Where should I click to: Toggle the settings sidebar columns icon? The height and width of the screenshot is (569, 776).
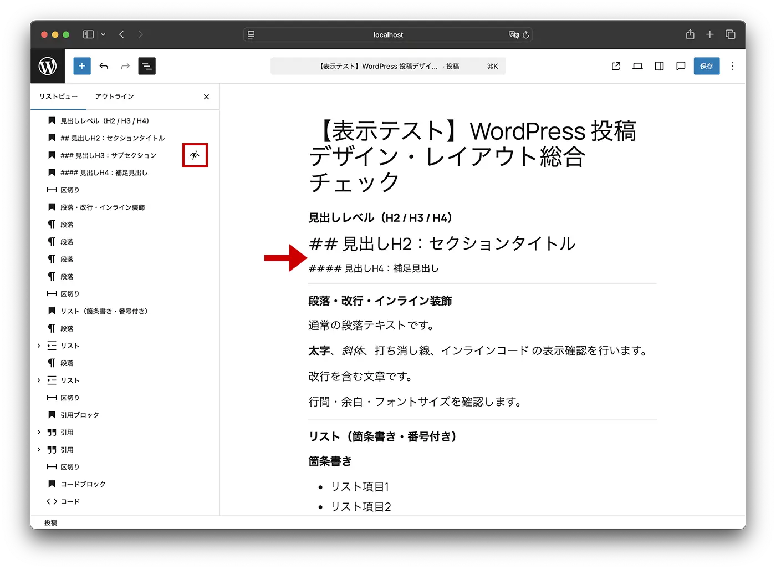pyautogui.click(x=659, y=66)
